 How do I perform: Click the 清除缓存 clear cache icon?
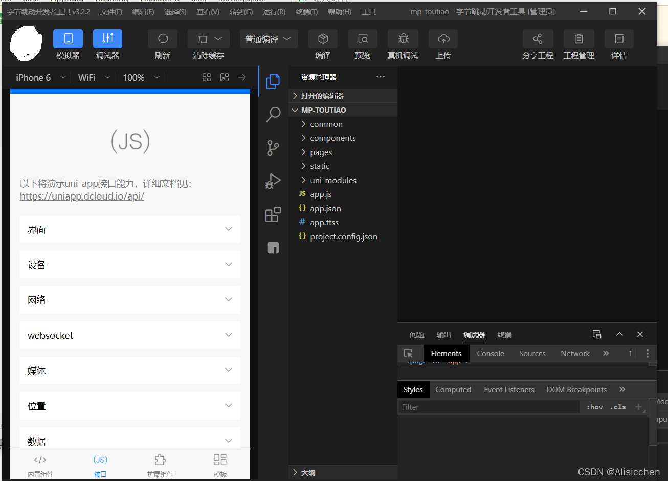209,39
